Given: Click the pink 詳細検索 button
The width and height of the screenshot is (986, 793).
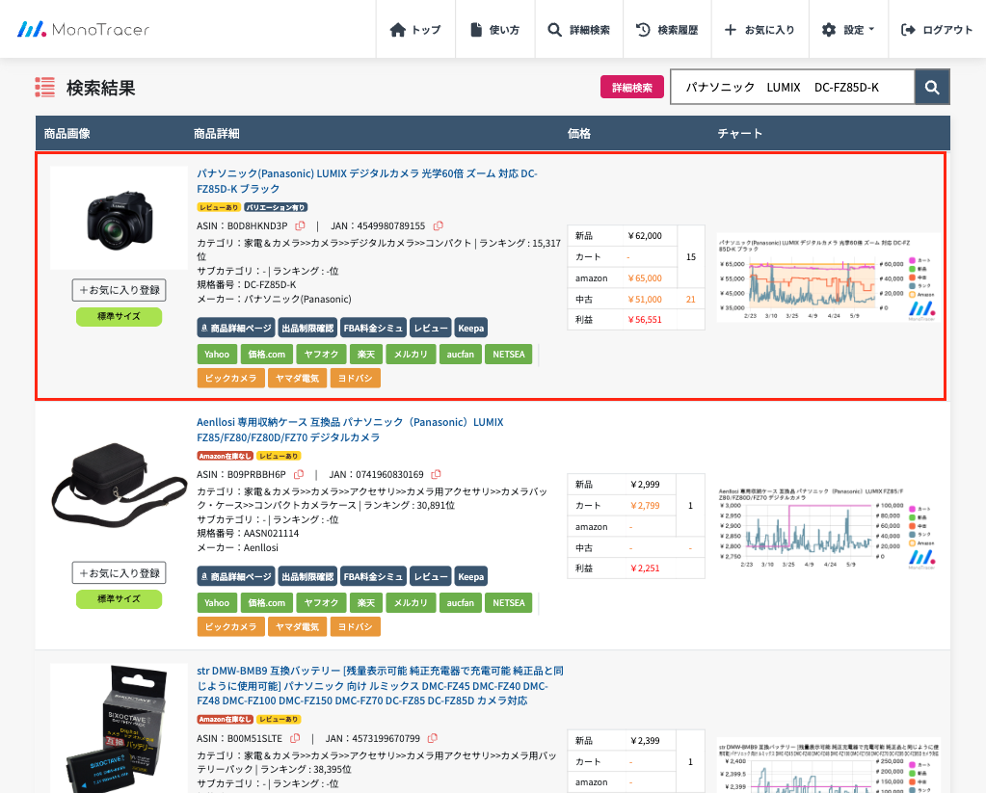Looking at the screenshot, I should [x=632, y=87].
